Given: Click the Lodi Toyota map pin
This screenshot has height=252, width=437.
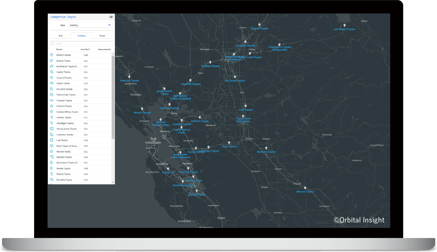Looking at the screenshot, I should [x=246, y=106].
